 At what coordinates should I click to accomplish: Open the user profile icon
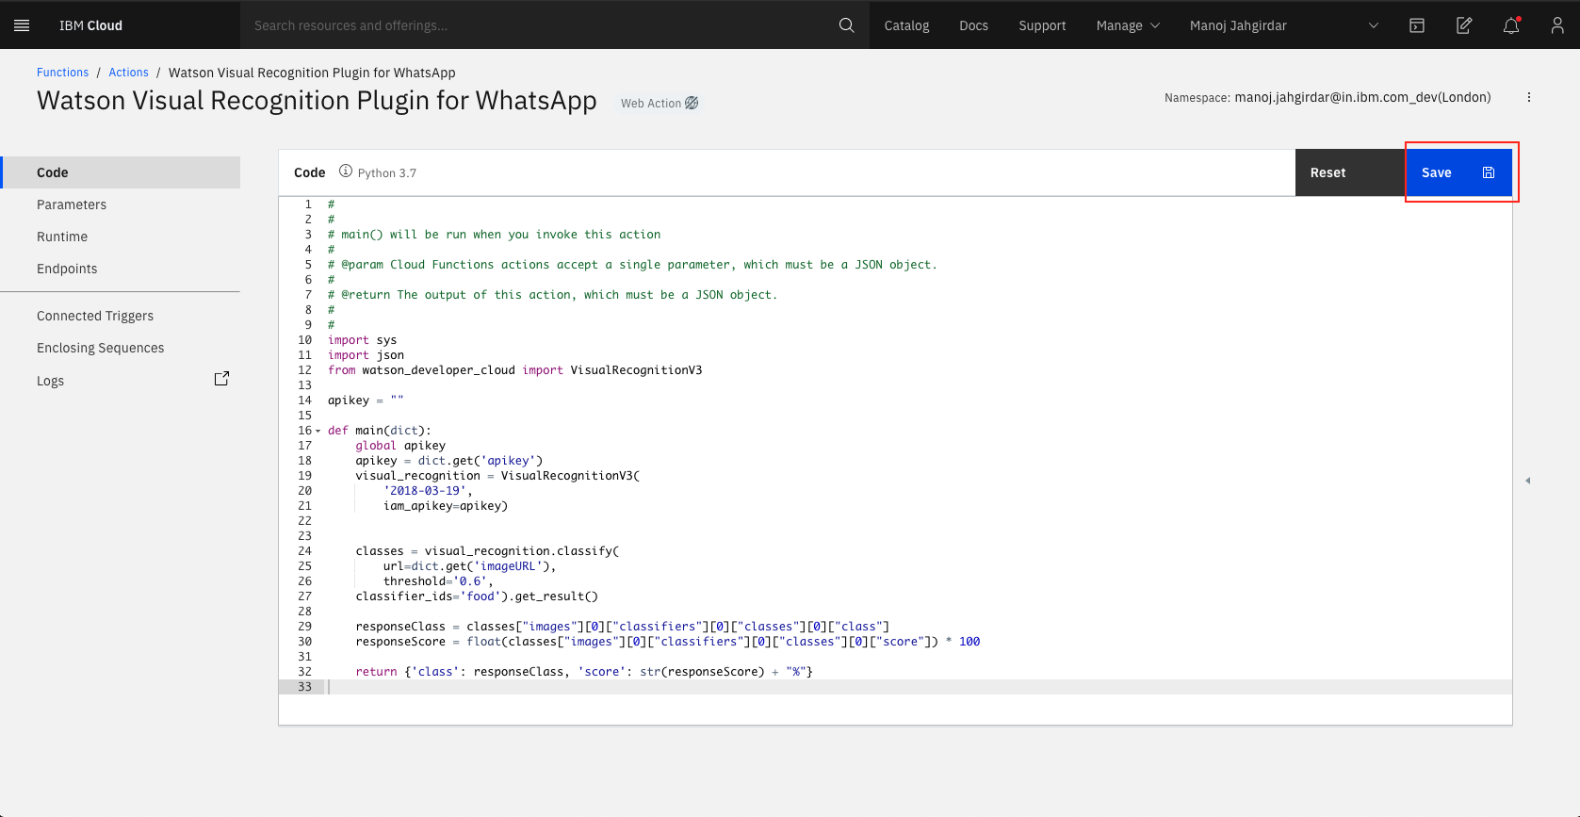tap(1557, 25)
